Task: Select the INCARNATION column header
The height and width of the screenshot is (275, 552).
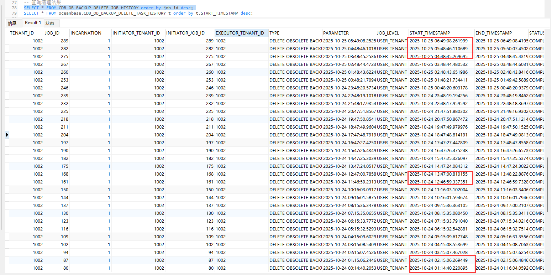Action: pyautogui.click(x=86, y=33)
